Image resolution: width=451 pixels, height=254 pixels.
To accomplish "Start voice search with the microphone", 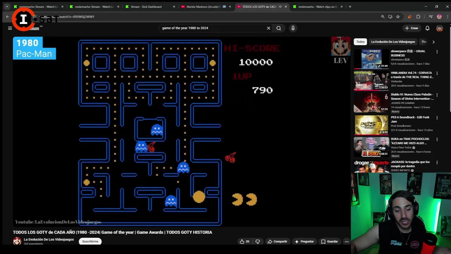I will (x=293, y=28).
